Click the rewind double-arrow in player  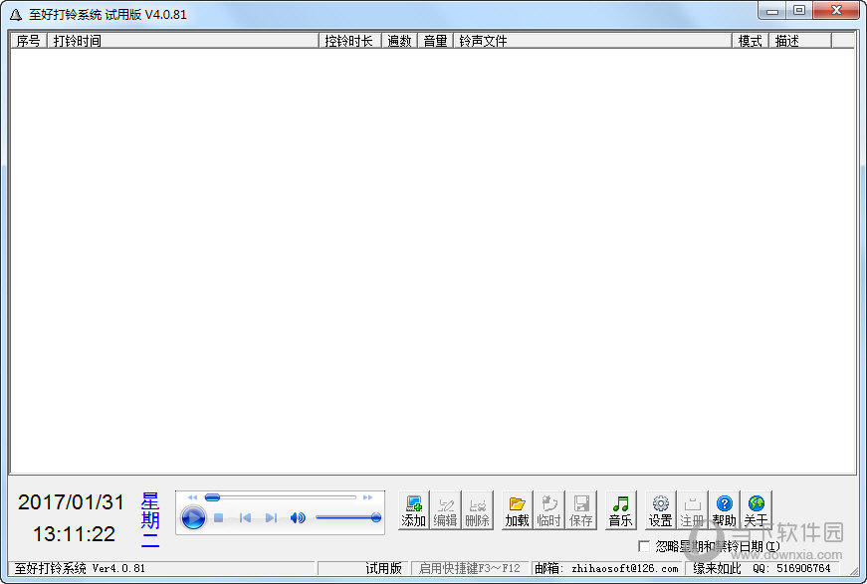click(192, 497)
